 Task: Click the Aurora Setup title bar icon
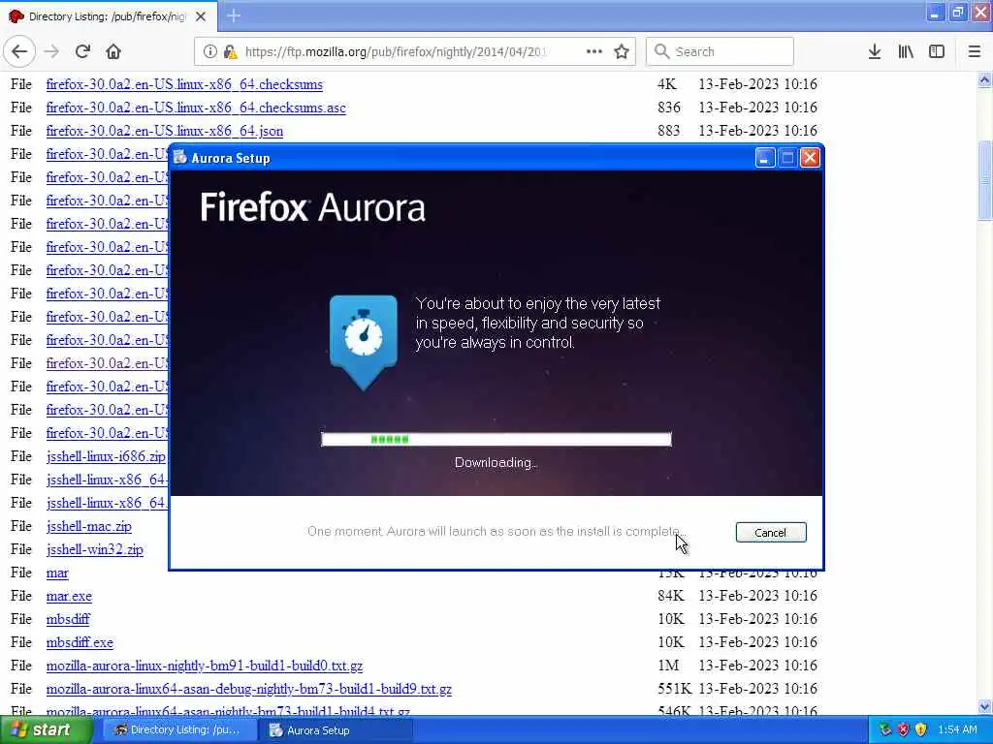click(x=179, y=158)
